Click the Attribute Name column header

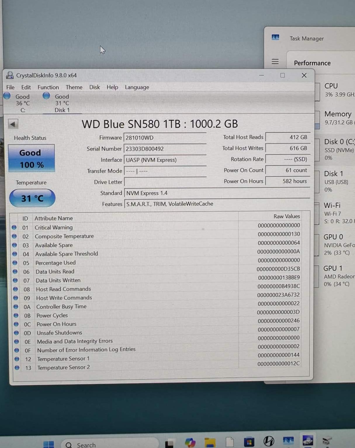pyautogui.click(x=53, y=218)
